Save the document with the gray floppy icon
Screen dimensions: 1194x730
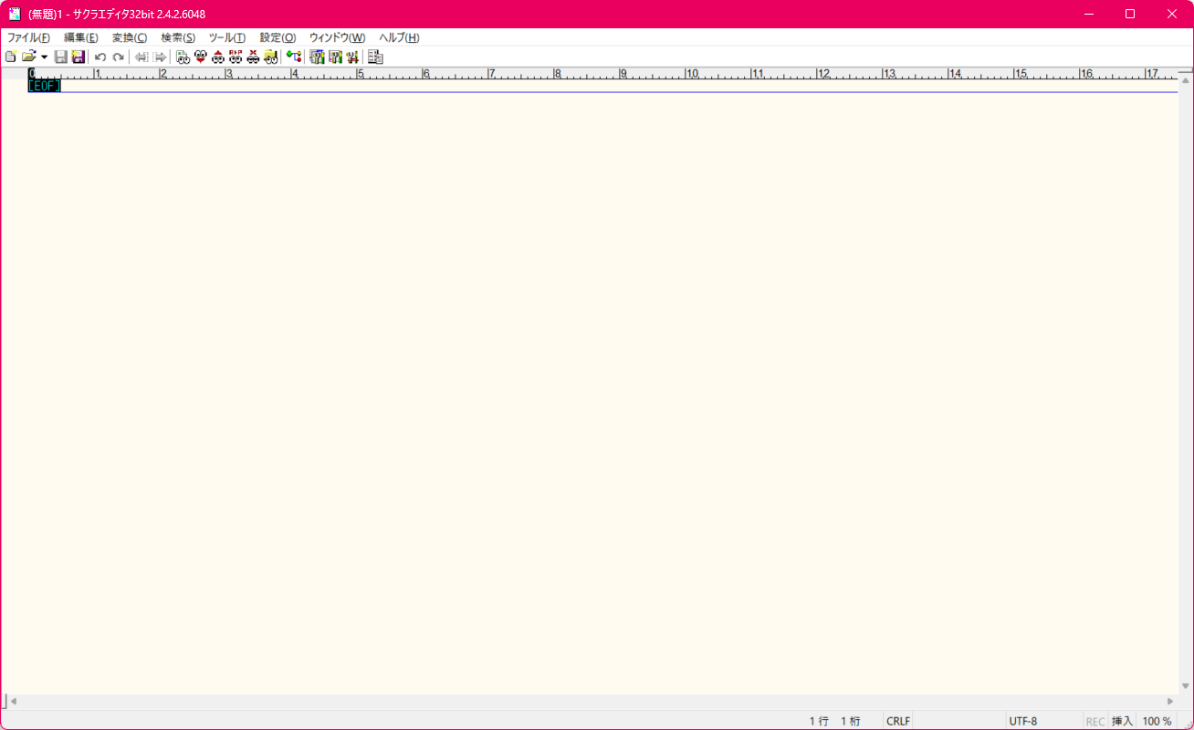[60, 57]
